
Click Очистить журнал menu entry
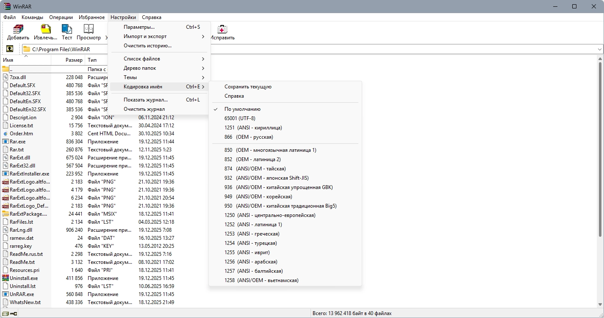(159, 109)
